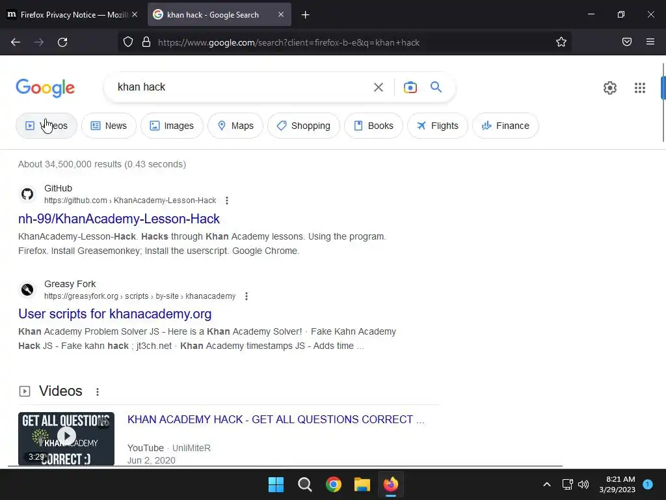Close the Firefox Privacy Notice tab
This screenshot has width=666, height=500.
[x=135, y=14]
